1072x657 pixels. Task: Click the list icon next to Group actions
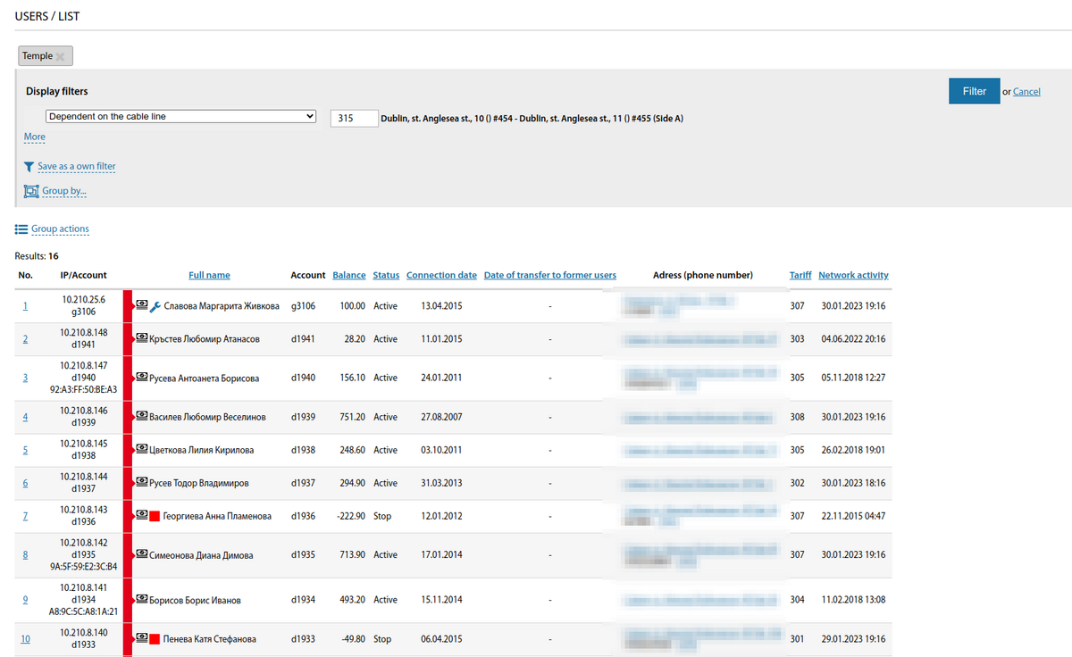(21, 229)
